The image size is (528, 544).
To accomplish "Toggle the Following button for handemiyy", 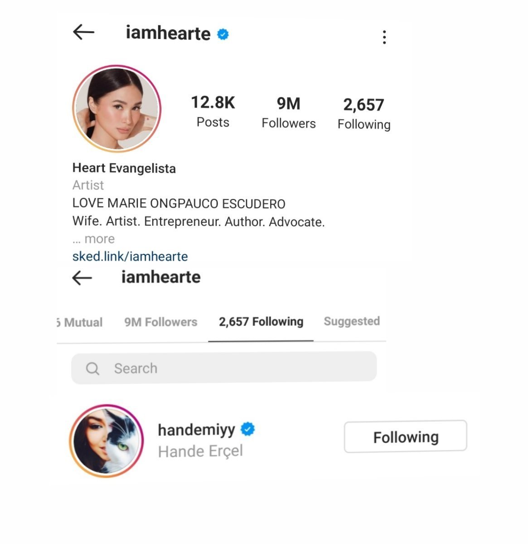I will (x=406, y=437).
